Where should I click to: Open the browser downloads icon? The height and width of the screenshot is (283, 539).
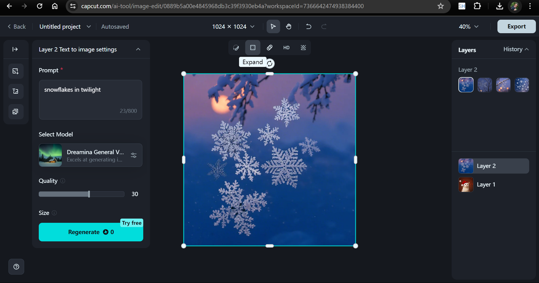point(499,6)
